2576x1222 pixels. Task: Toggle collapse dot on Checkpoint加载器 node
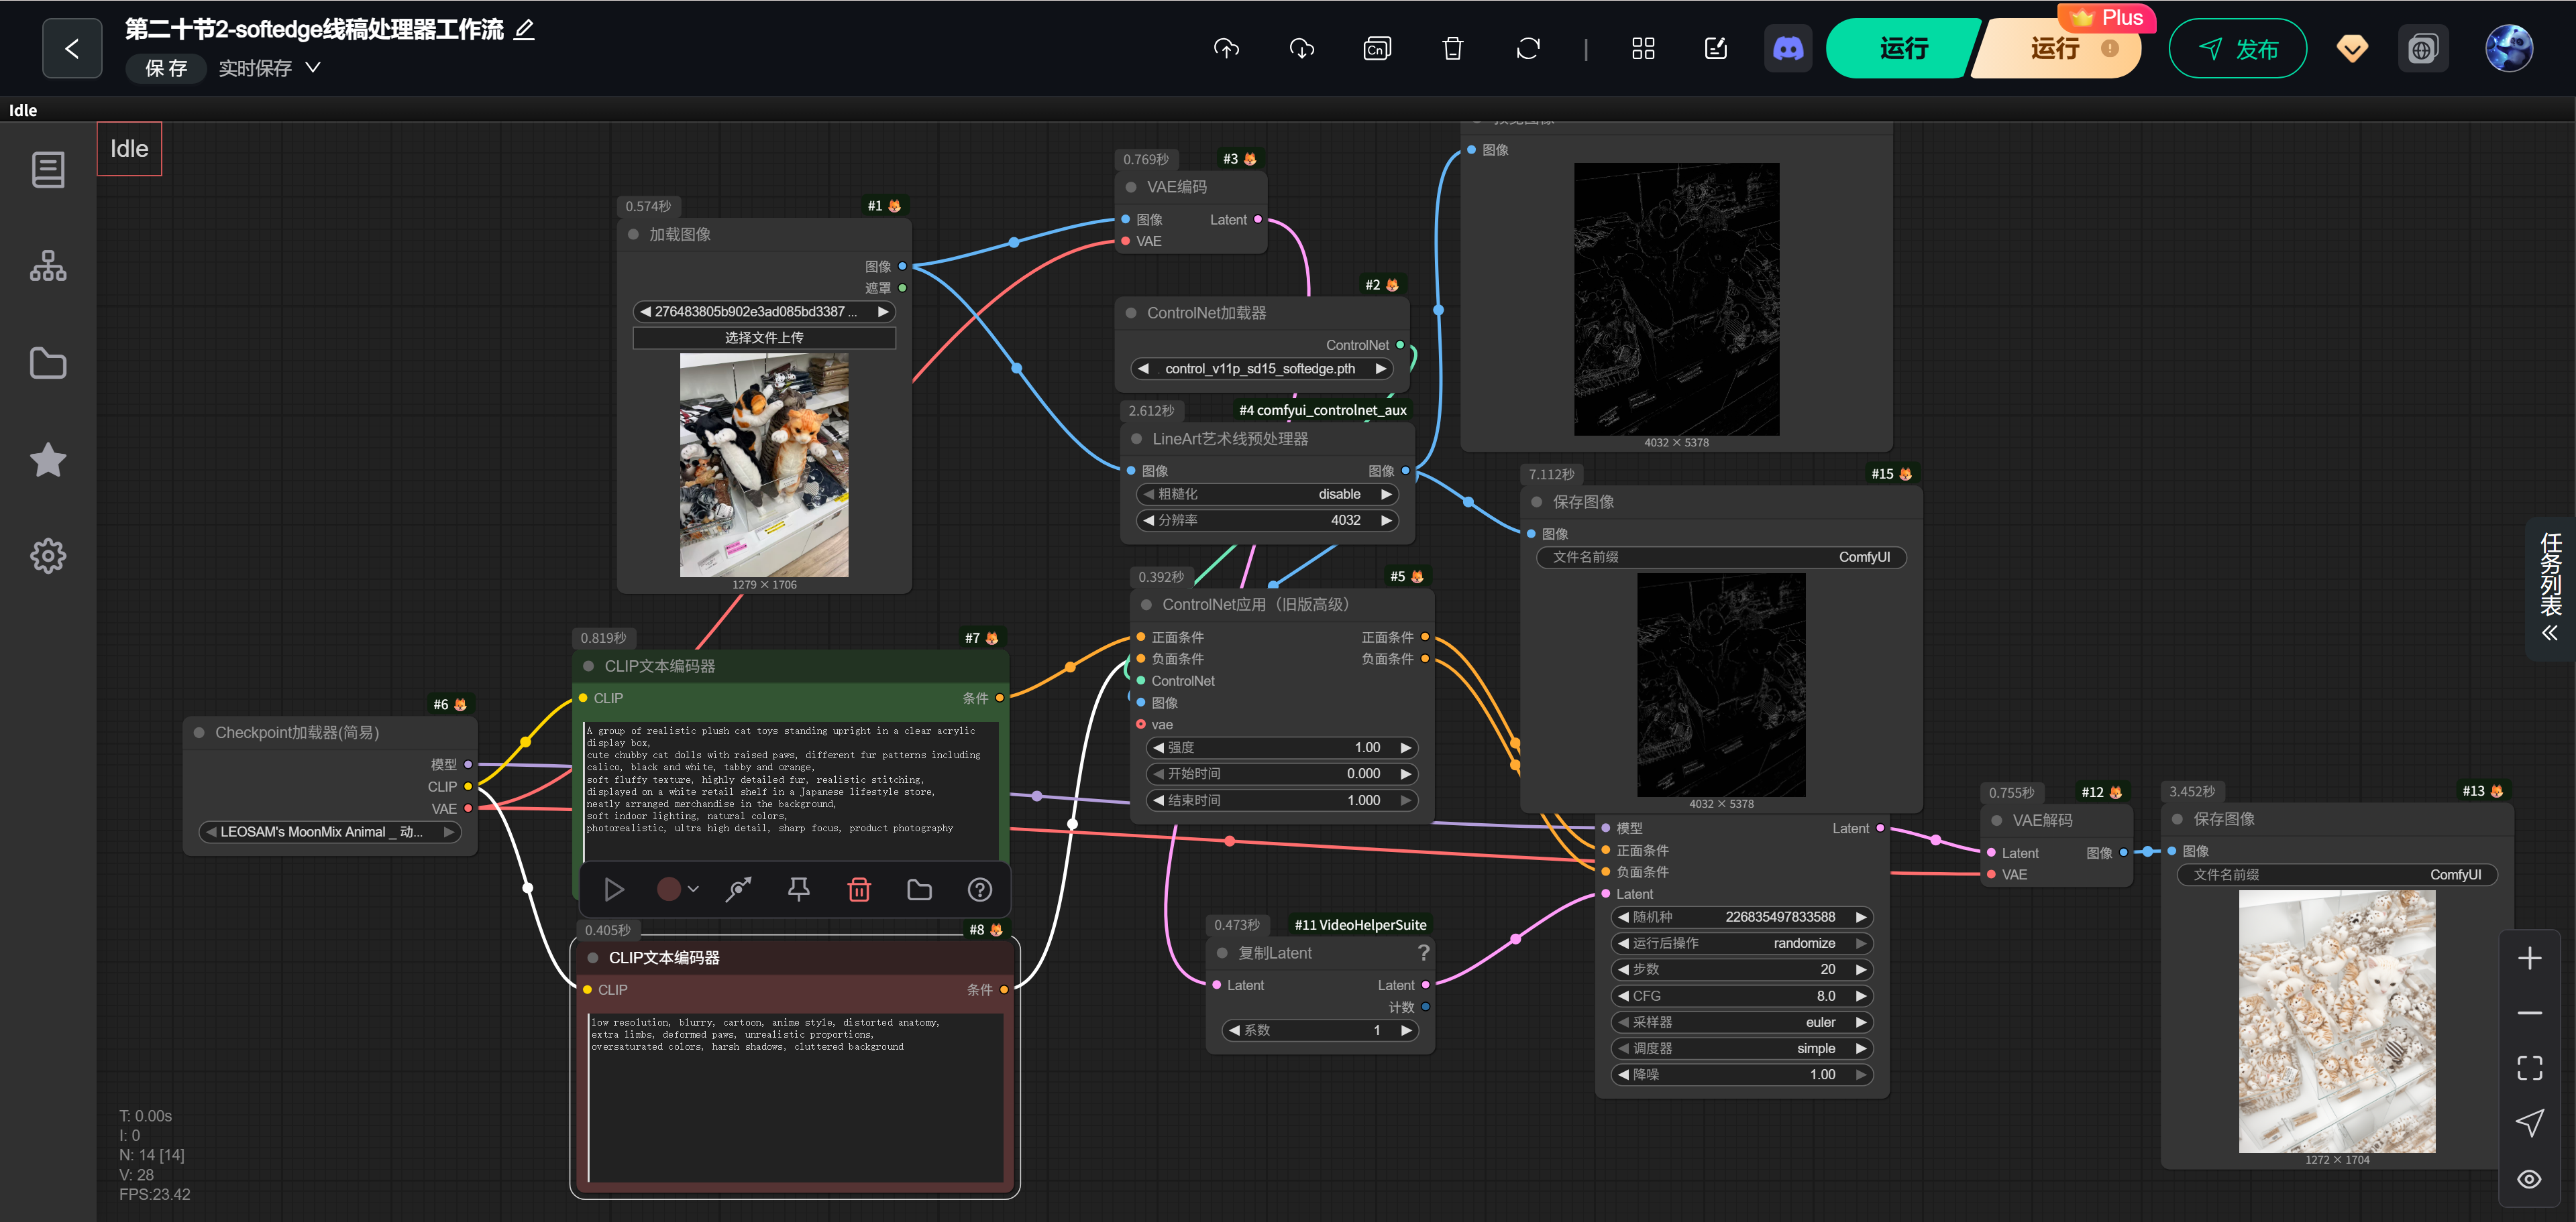coord(199,733)
